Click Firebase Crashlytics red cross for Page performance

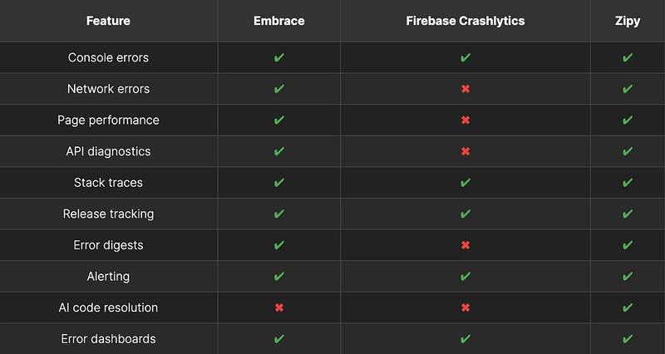tap(465, 120)
